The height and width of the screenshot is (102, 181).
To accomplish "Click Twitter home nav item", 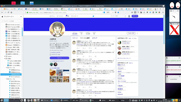I will (x=52, y=16).
